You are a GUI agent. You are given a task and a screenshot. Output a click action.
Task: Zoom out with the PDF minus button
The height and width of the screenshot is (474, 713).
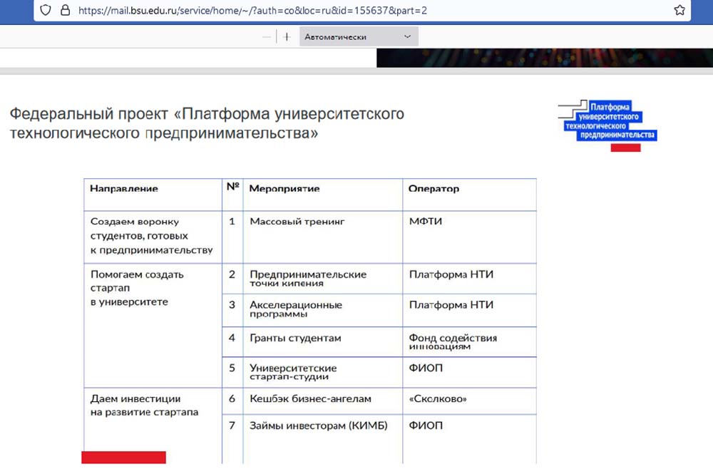coord(267,36)
